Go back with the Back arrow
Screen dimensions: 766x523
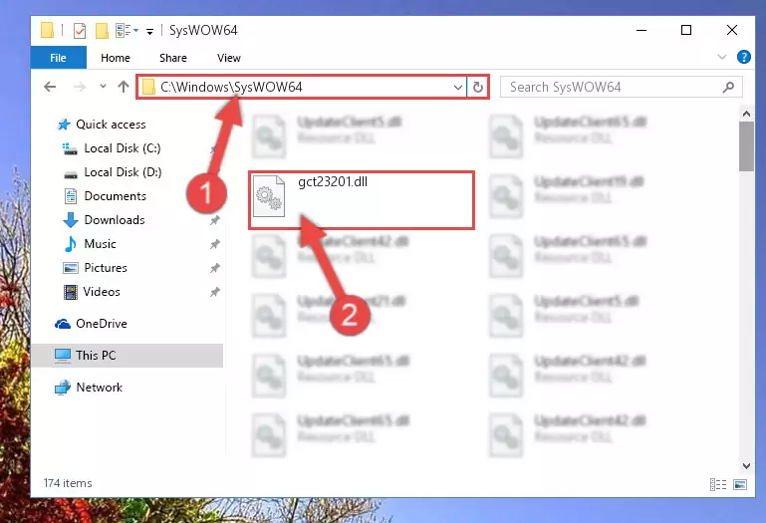50,87
